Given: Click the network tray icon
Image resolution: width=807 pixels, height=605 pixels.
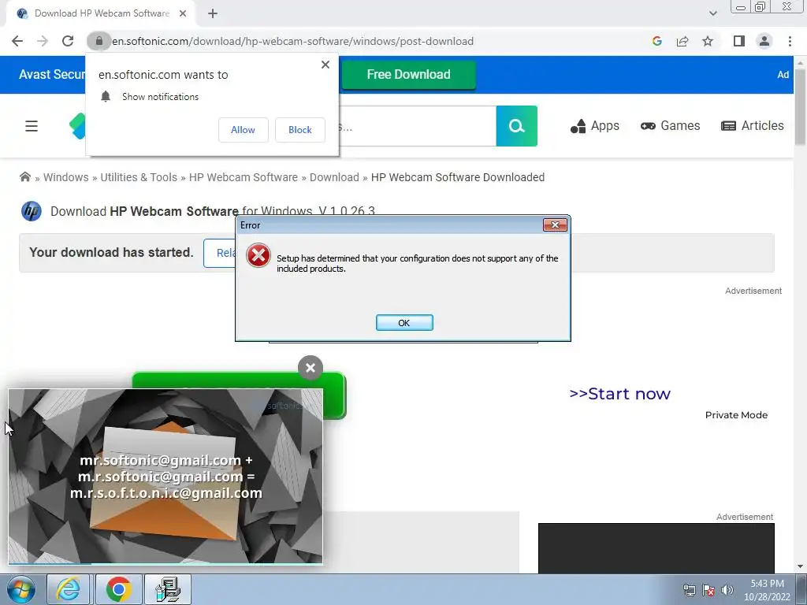Looking at the screenshot, I should [x=689, y=590].
